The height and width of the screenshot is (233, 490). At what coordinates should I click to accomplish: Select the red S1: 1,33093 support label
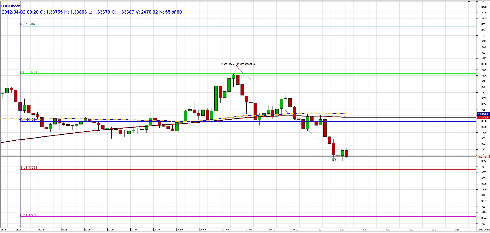coord(29,168)
